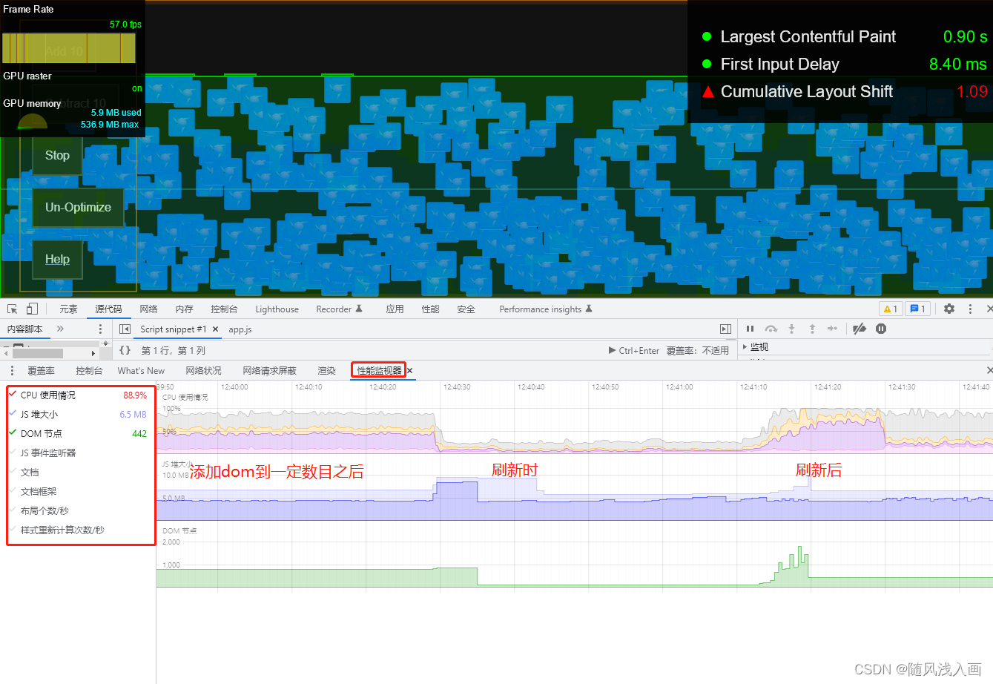Close the bottom drawer panel

tap(989, 370)
